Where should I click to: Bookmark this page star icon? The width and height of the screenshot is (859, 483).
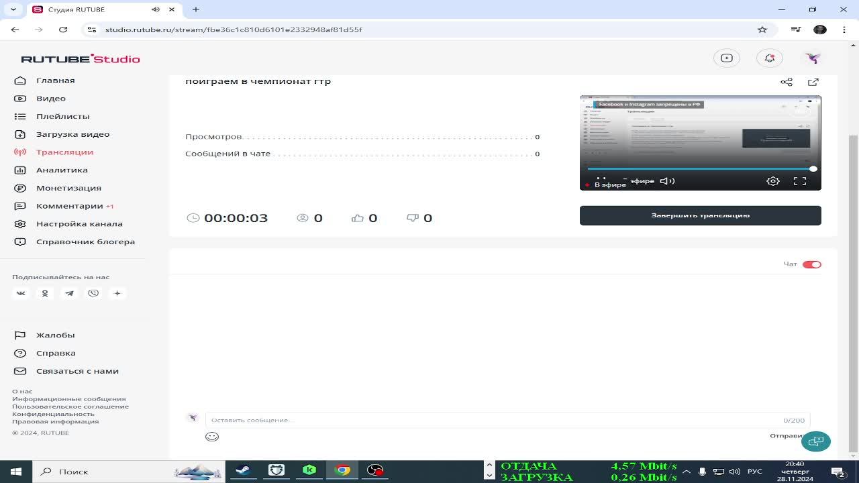(x=762, y=30)
